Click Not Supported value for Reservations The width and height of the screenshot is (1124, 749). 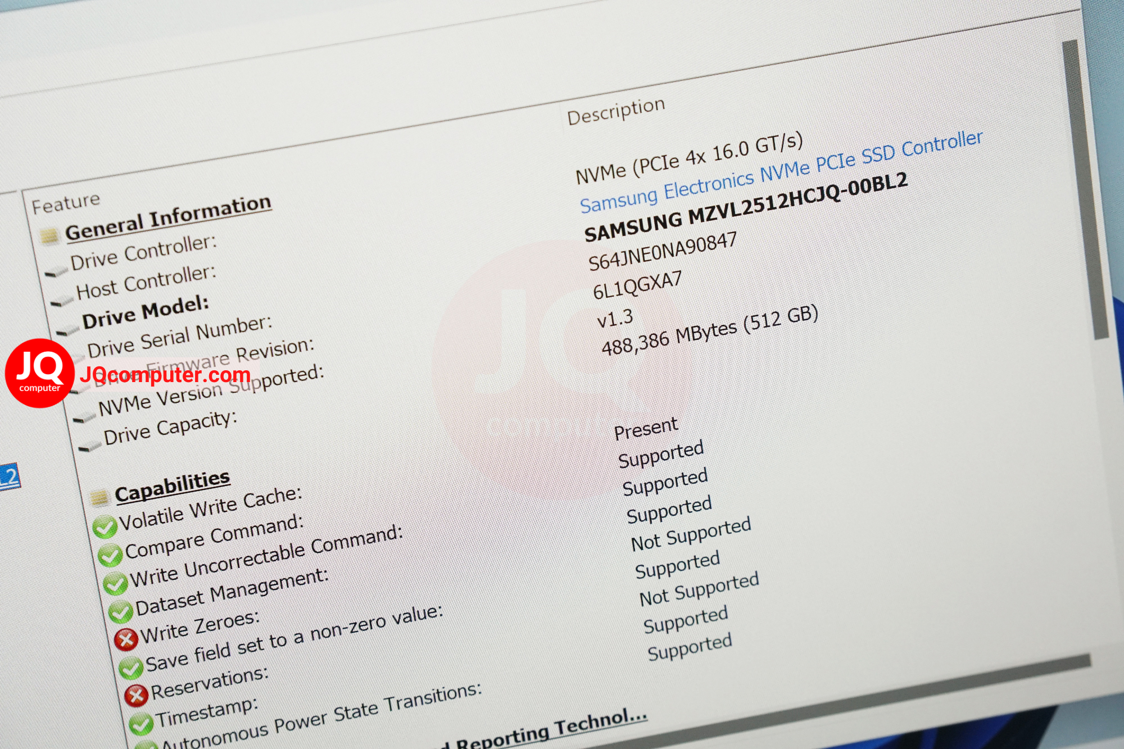click(699, 589)
